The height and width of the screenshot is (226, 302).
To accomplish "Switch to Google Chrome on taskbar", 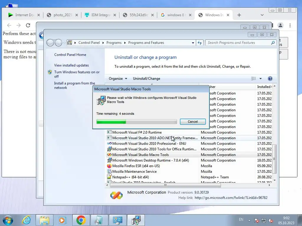I will click(81, 220).
